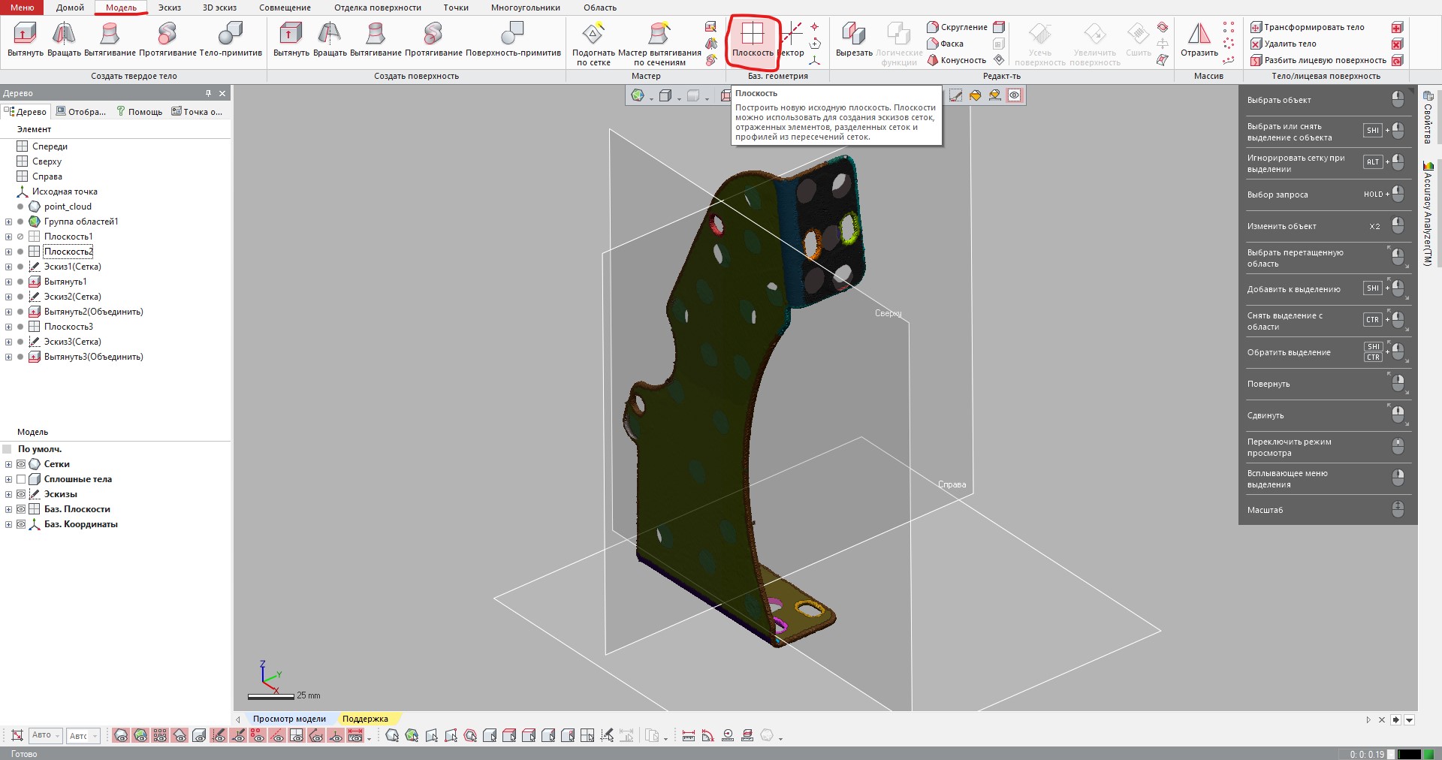Pin the Дерево panel
Viewport: 1442px width, 760px height.
click(208, 93)
